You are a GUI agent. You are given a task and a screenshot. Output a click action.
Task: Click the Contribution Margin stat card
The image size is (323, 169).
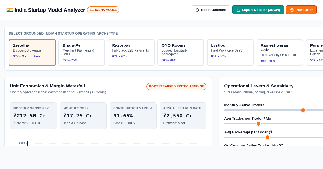point(133,116)
